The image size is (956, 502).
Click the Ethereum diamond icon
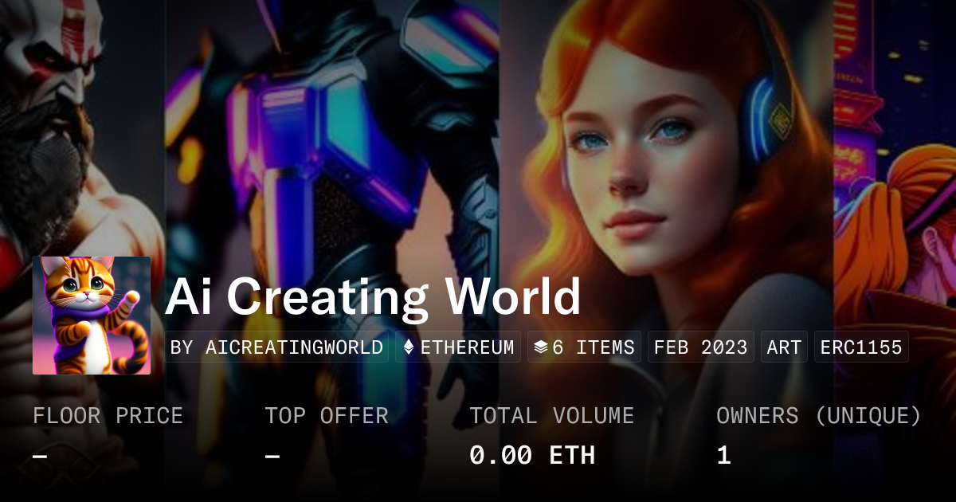pos(409,347)
